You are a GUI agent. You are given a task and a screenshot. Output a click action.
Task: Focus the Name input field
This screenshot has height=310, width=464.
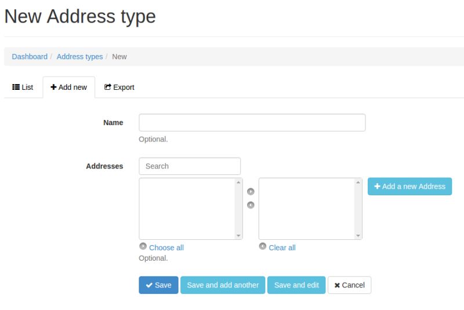[x=252, y=123]
